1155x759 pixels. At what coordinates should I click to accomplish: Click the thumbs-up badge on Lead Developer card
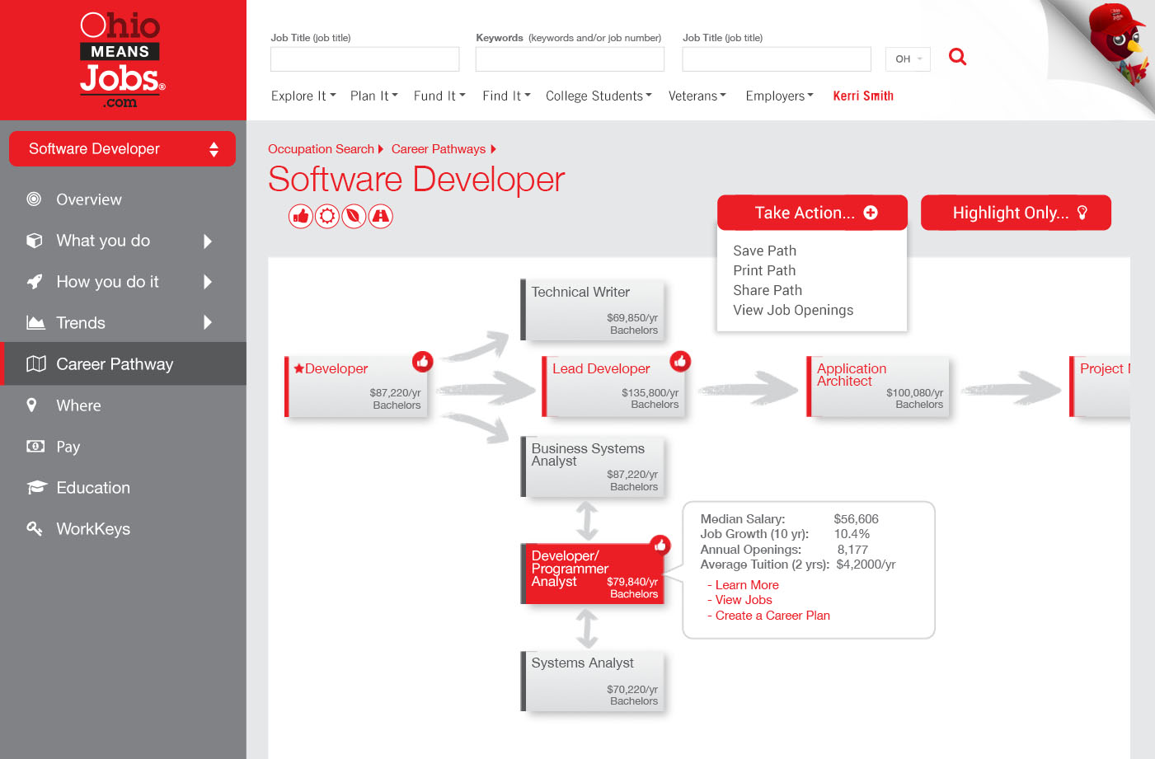click(x=680, y=361)
